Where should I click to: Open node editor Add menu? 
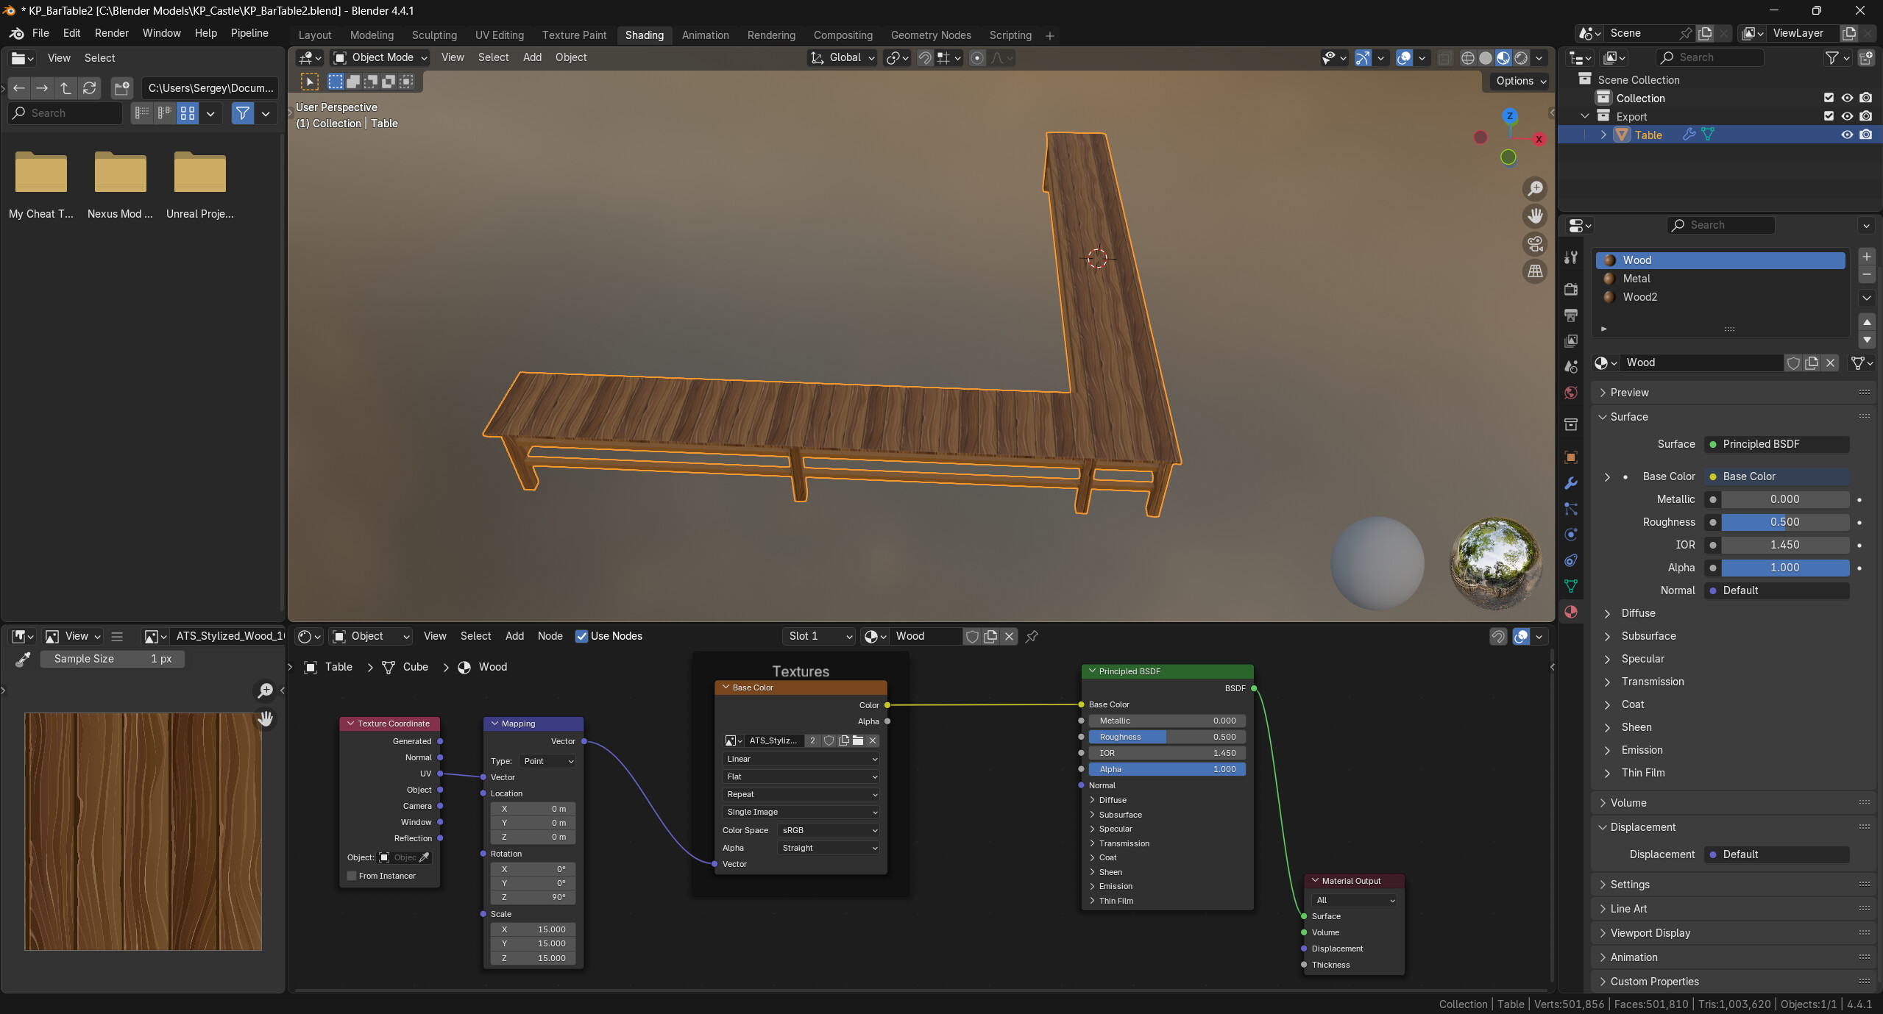(x=514, y=637)
